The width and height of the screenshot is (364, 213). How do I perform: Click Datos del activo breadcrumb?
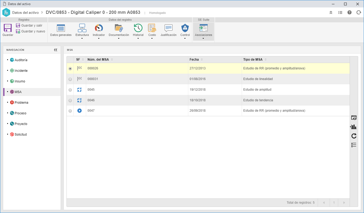coord(26,12)
